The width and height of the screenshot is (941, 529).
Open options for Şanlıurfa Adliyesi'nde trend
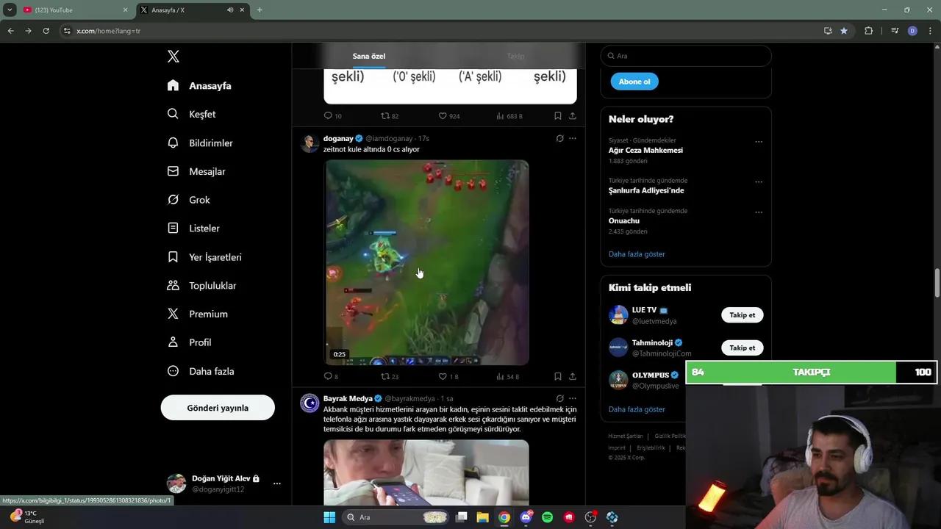point(759,182)
